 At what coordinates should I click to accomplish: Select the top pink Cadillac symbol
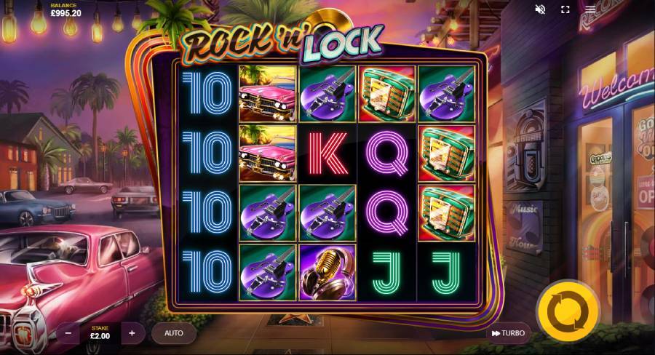point(268,94)
